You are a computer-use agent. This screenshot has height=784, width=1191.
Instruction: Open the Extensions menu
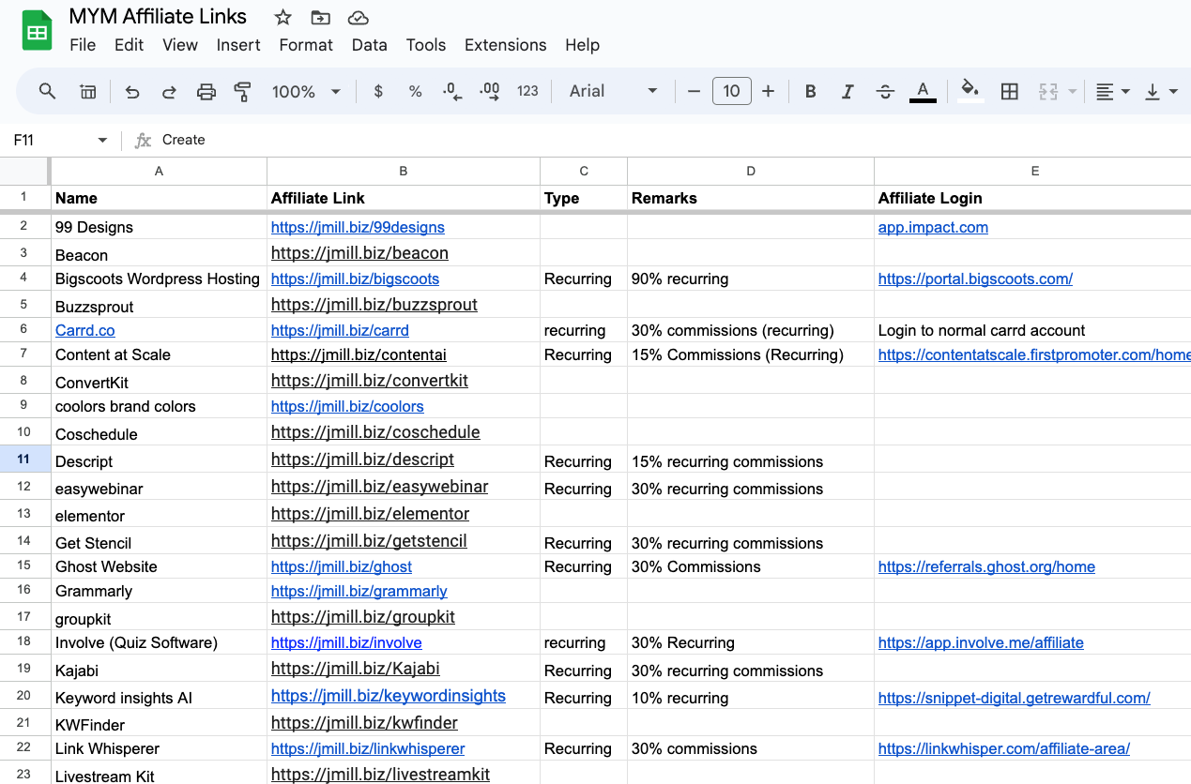coord(505,45)
